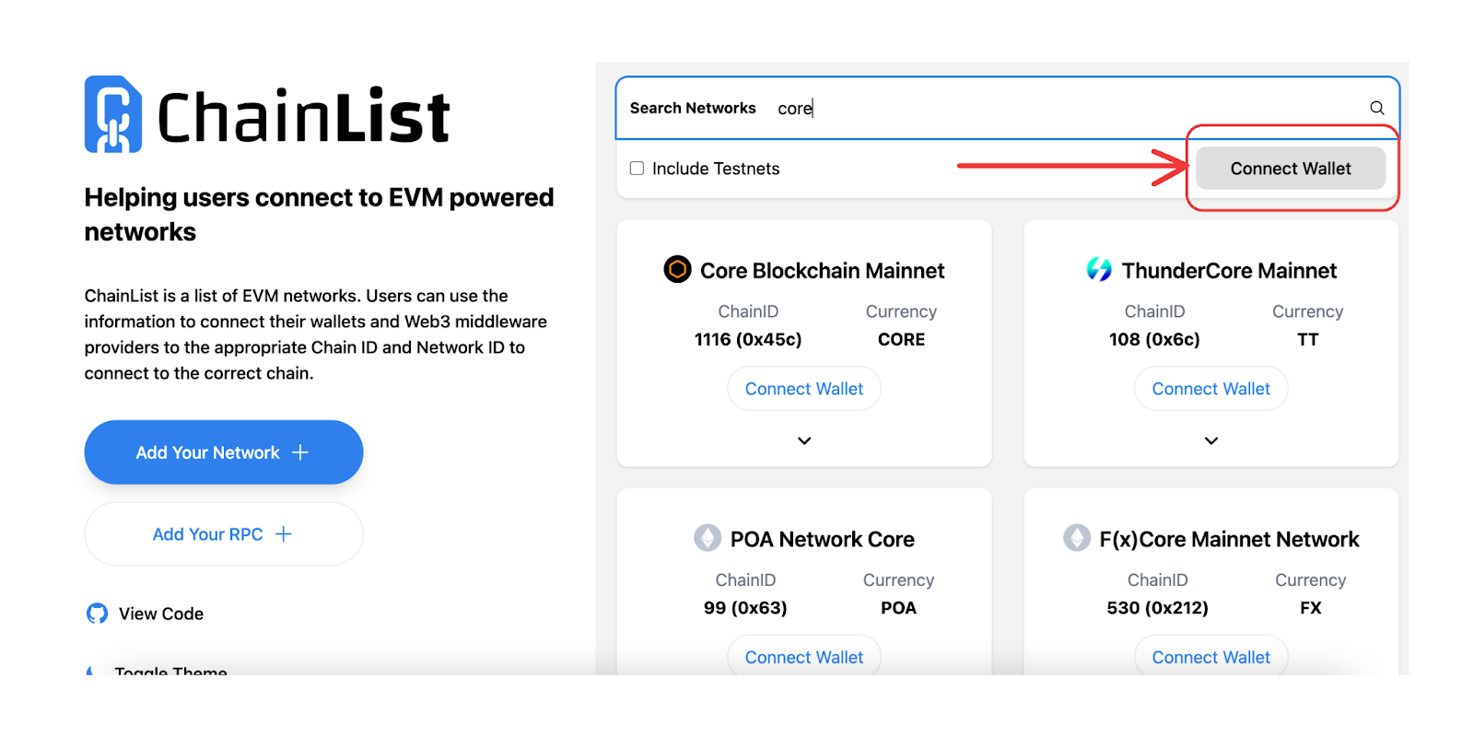Click the gray Connect Wallet button
Screen dimensions: 1474x737
point(1290,169)
